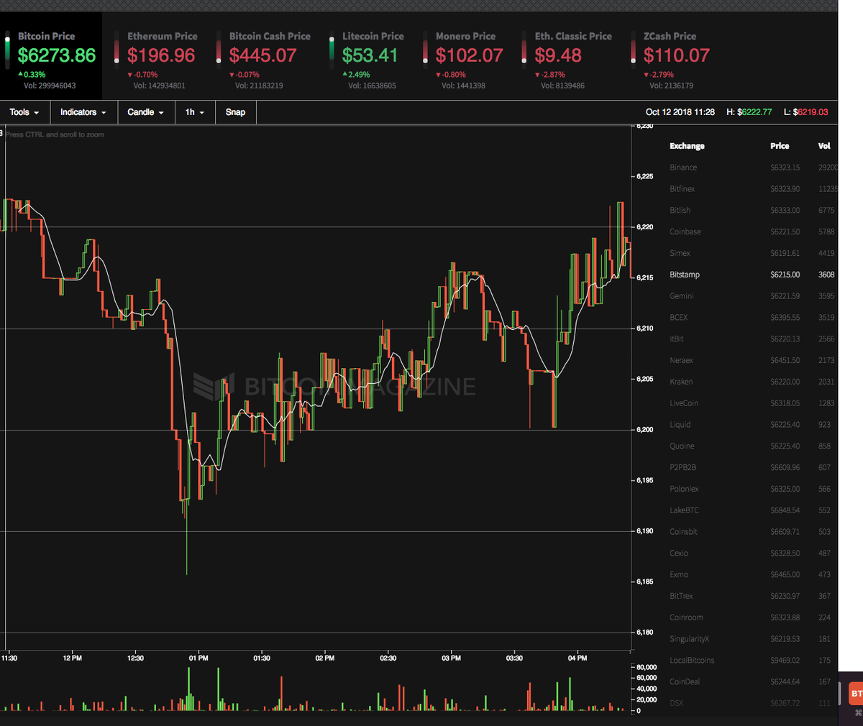Select the P2PB2B exchange row
The height and width of the screenshot is (726, 863).
[x=753, y=467]
